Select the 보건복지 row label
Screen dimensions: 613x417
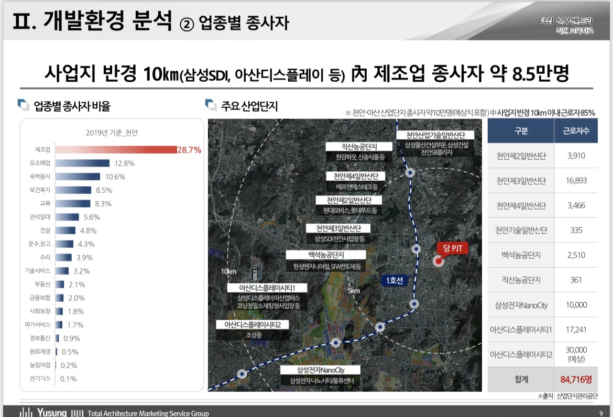coord(40,190)
